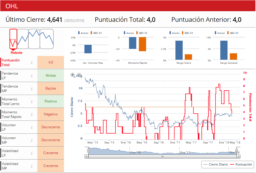Open info icon for Volumen LP row
Viewport: 256px width, 173px height.
pos(32,127)
